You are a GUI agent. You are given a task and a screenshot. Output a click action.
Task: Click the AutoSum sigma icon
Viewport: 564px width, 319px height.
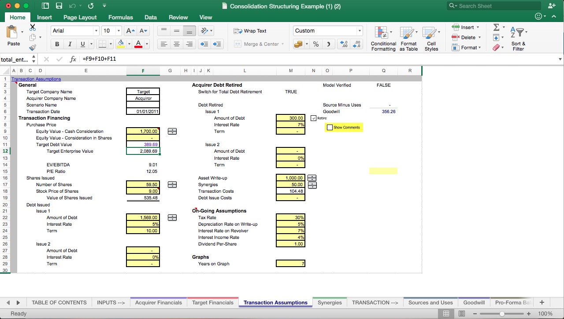point(497,27)
